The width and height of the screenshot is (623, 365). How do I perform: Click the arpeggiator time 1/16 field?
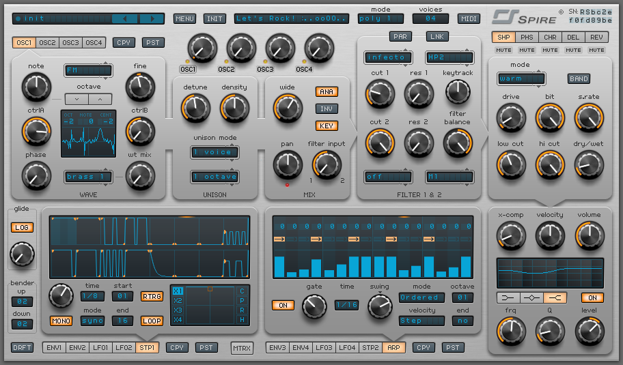(x=347, y=305)
